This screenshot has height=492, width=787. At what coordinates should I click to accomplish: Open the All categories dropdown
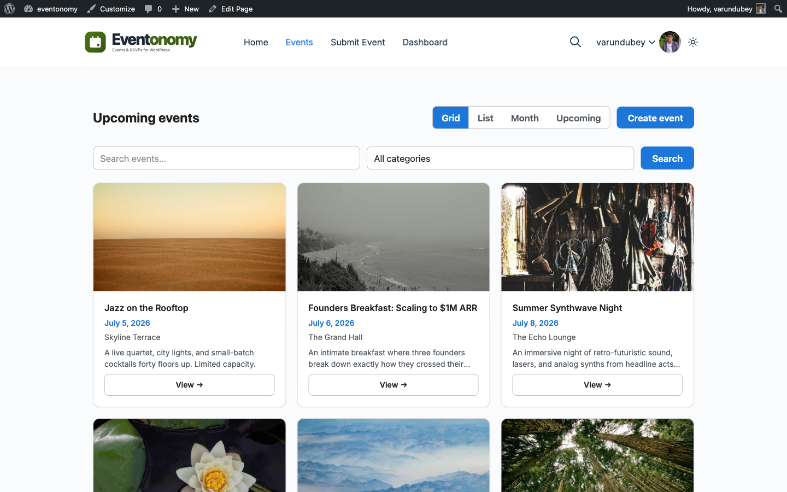500,158
